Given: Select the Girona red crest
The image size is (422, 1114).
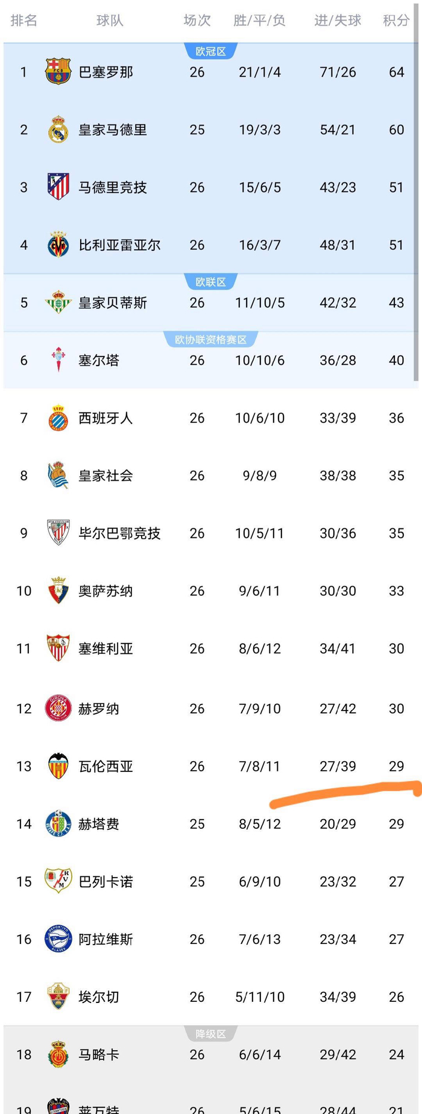Looking at the screenshot, I should [x=58, y=708].
